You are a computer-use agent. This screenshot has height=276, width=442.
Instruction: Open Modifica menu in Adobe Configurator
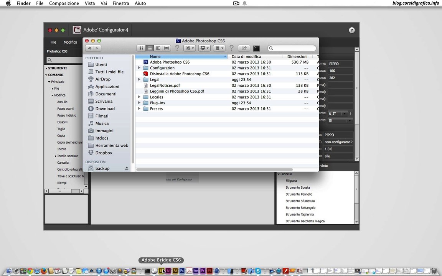pos(70,42)
